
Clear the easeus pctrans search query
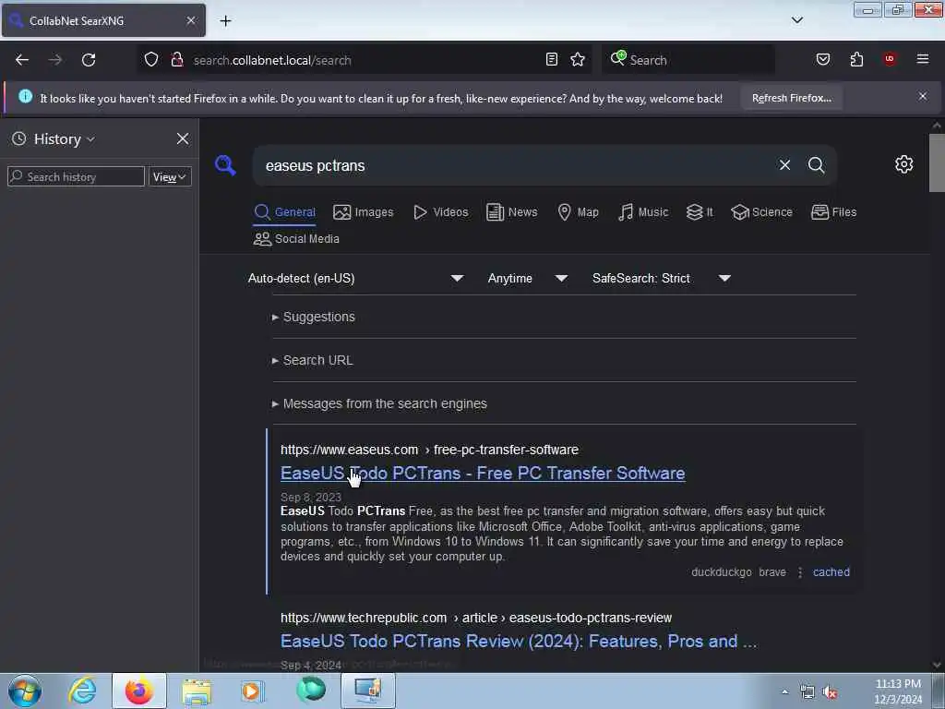pyautogui.click(x=784, y=165)
